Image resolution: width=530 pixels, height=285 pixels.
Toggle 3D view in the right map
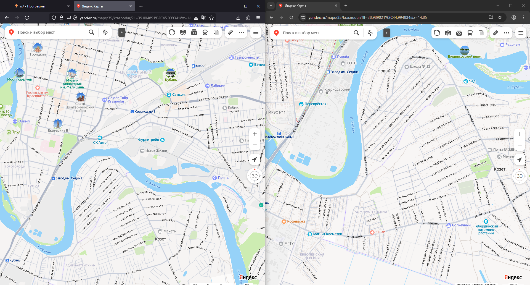point(520,176)
